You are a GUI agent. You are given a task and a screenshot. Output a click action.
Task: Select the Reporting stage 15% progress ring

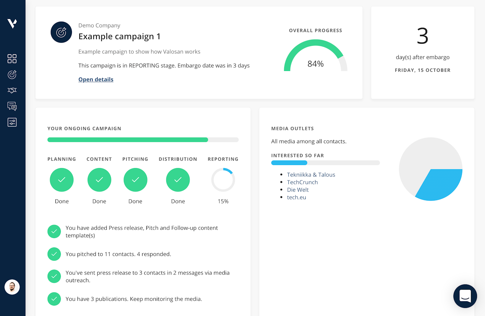[223, 180]
